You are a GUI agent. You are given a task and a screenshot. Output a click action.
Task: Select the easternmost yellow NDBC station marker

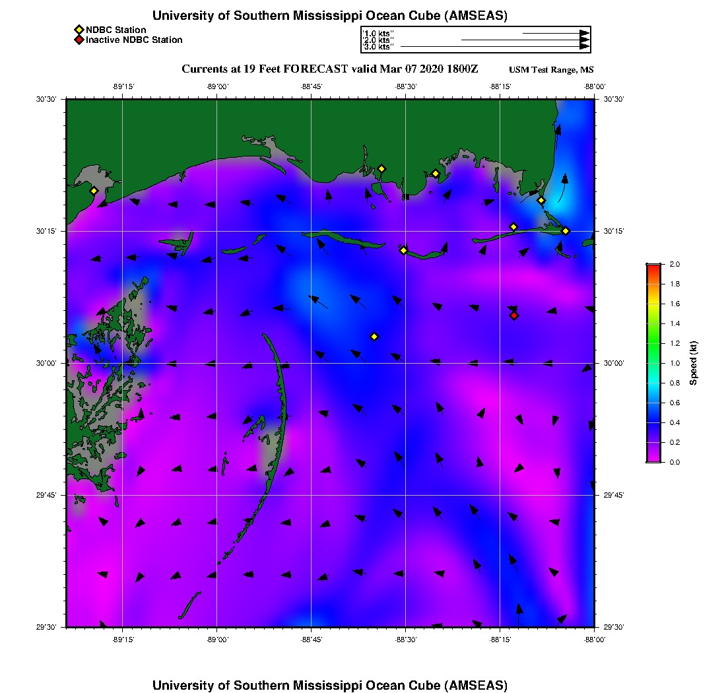tap(566, 230)
